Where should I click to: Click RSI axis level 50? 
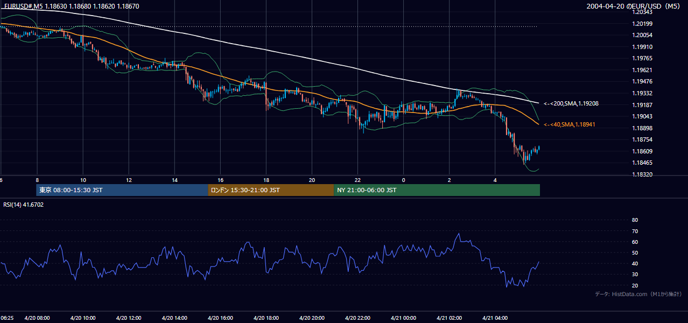(x=635, y=252)
